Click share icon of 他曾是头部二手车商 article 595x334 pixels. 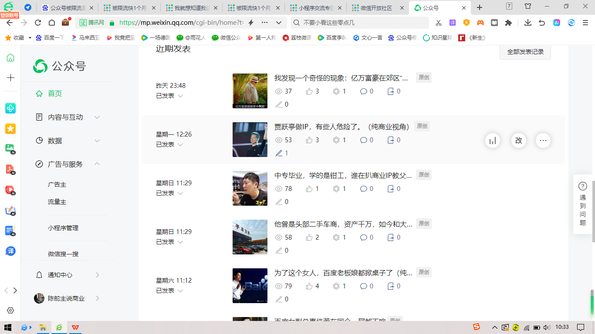(391, 237)
